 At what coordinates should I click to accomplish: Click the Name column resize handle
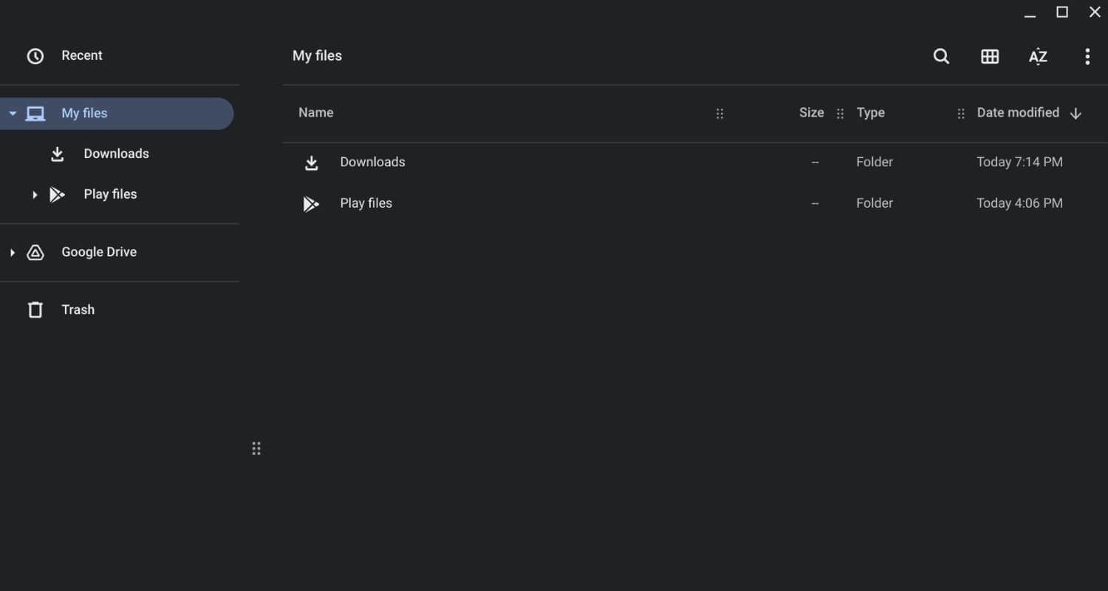(719, 114)
